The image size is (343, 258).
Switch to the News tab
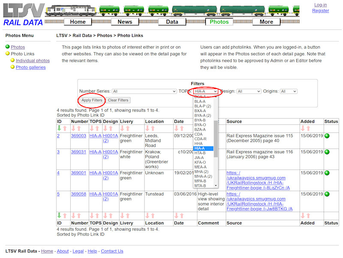tap(125, 21)
